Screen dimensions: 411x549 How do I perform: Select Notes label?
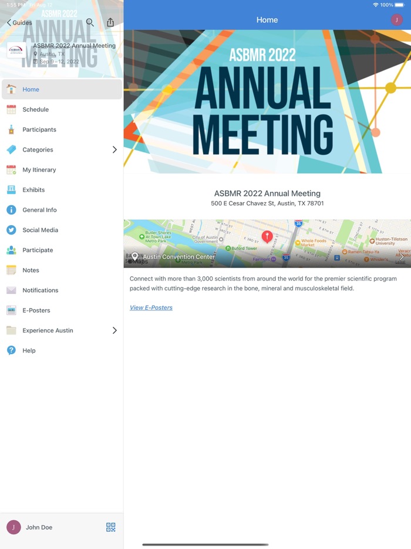click(31, 270)
